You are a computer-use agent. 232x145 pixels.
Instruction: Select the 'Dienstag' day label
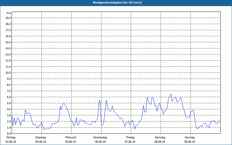coord(41,137)
